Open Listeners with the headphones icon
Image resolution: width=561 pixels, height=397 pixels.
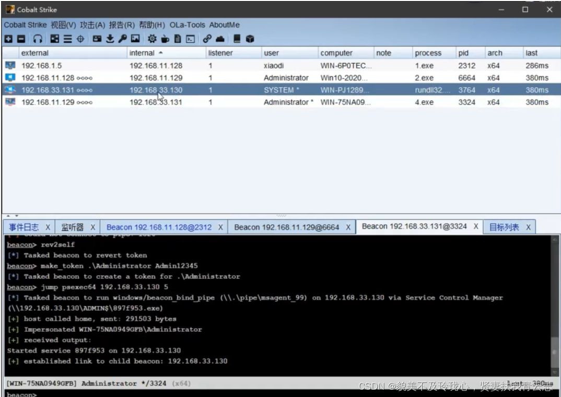point(38,39)
